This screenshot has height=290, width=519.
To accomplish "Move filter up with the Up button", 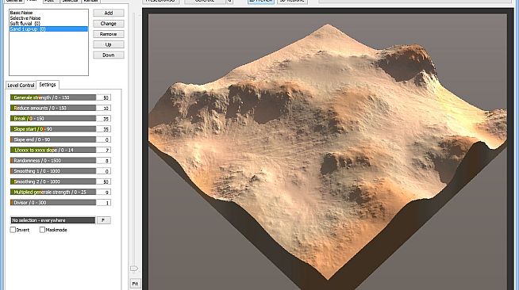I will click(109, 44).
